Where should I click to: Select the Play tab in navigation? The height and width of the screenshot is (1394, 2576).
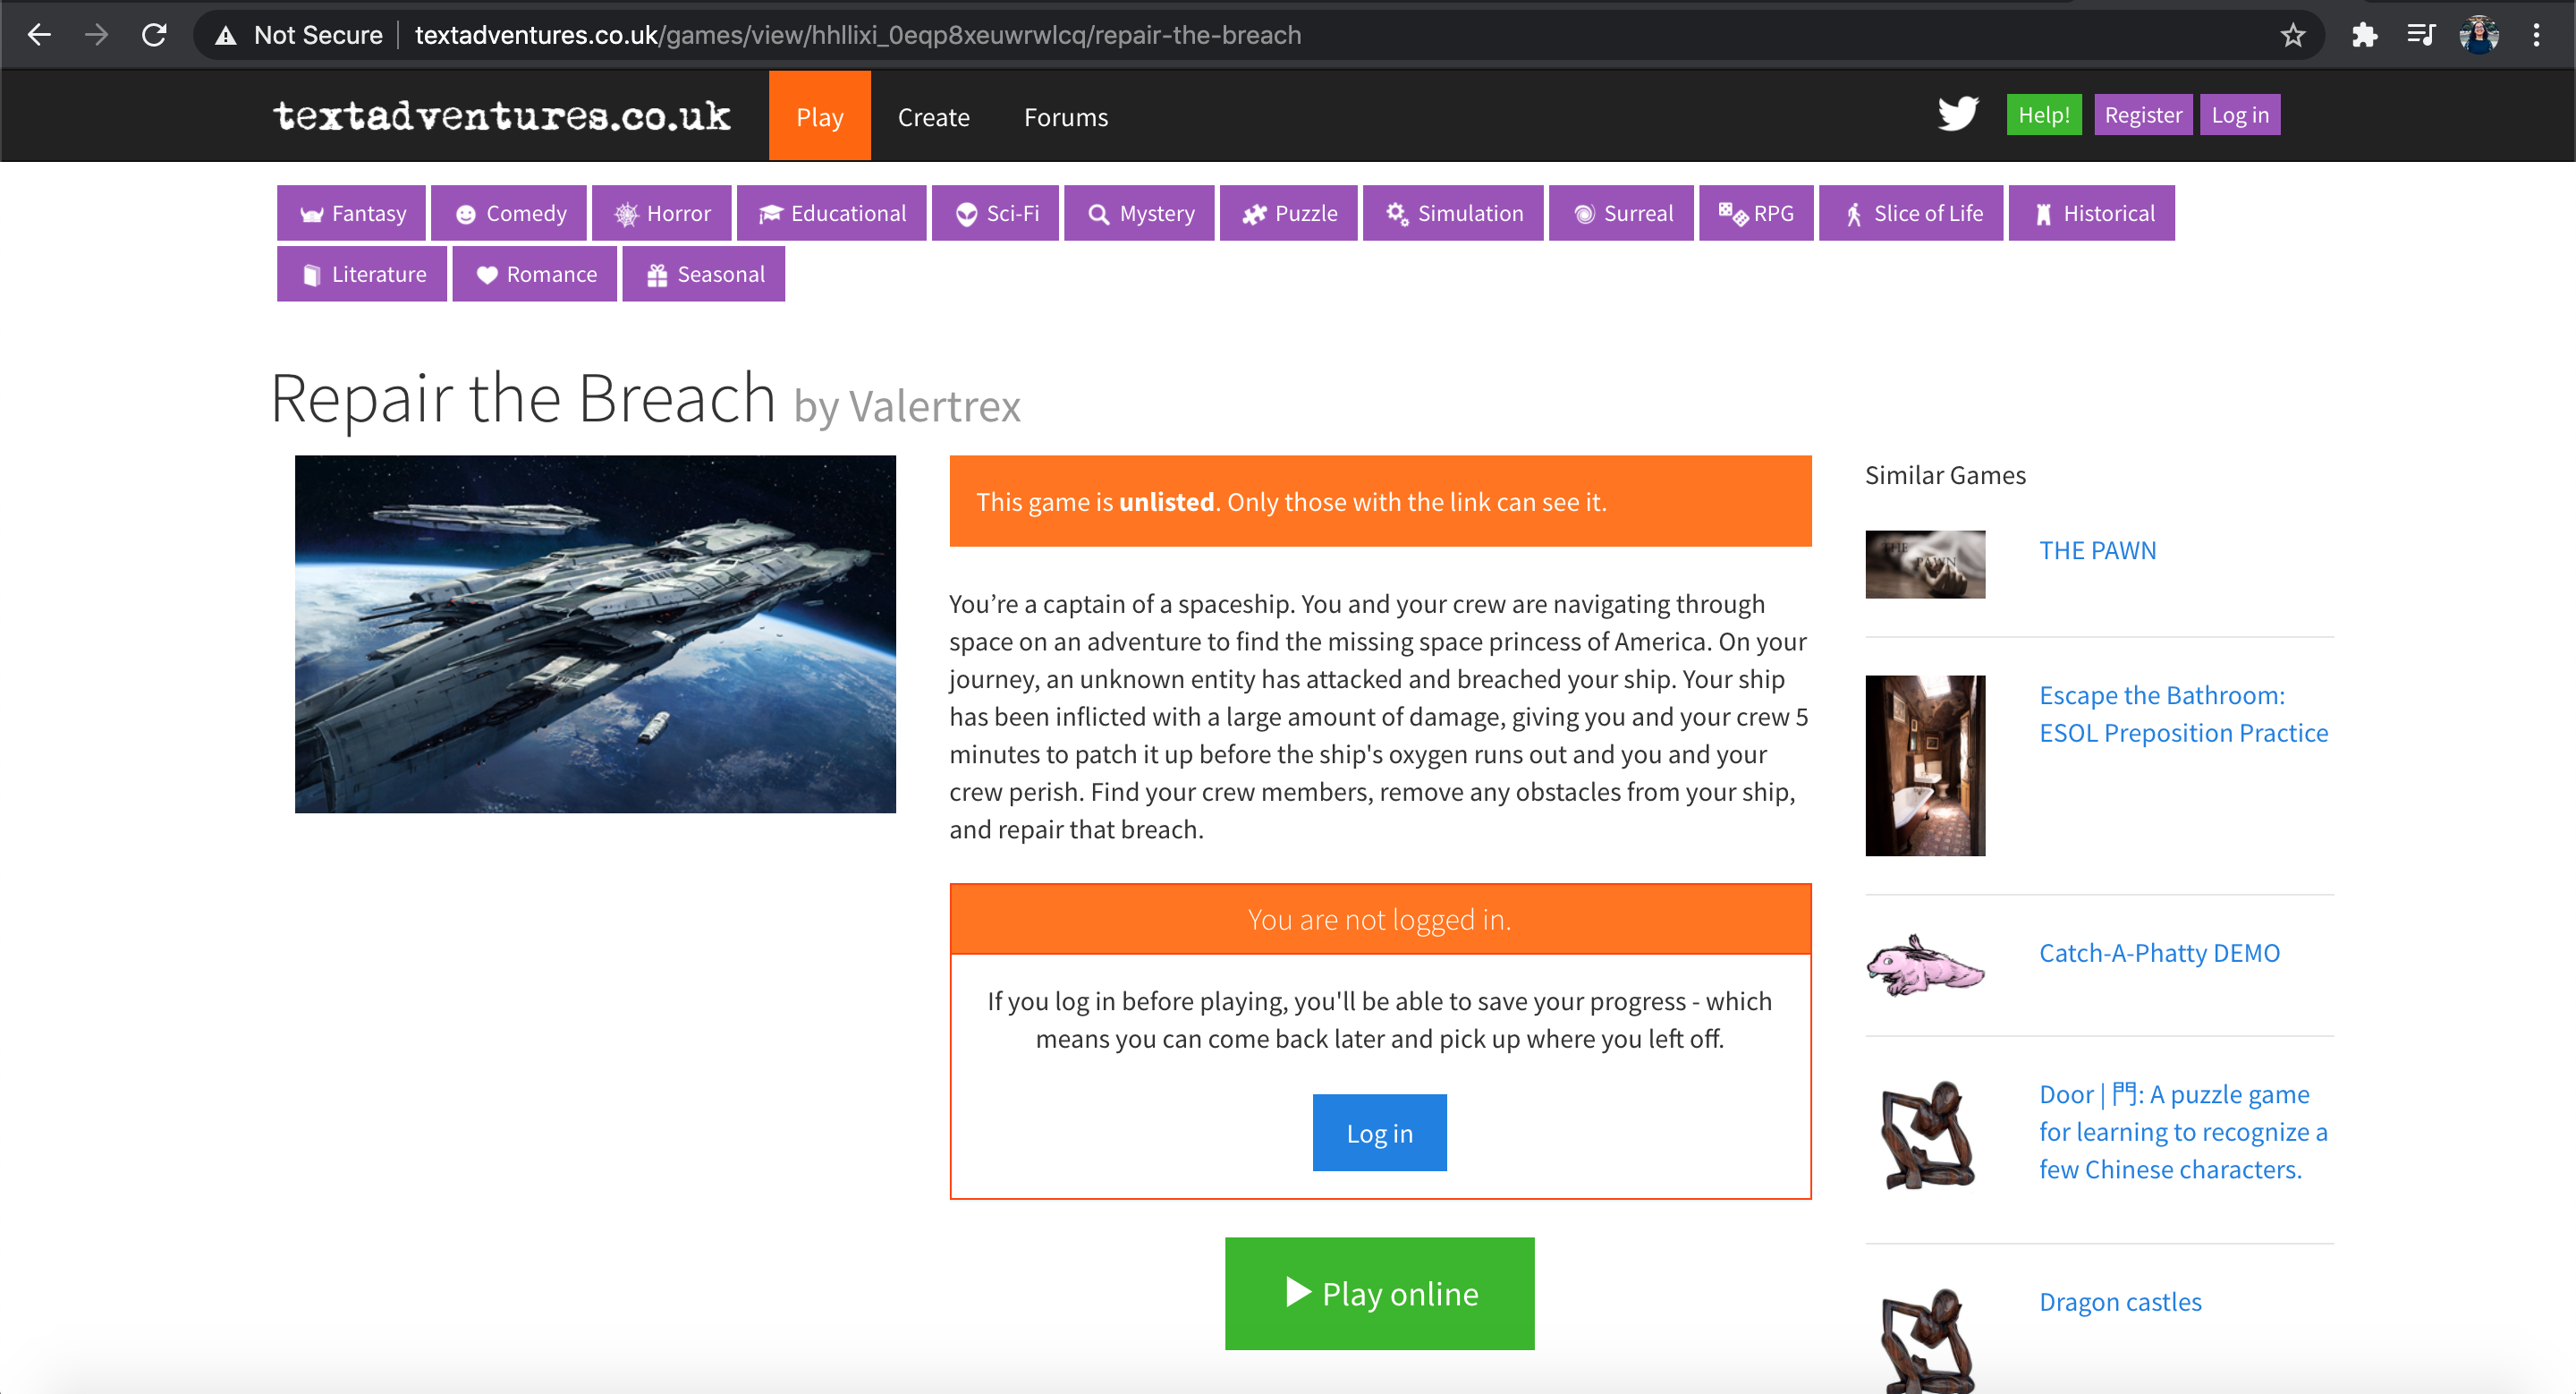(x=820, y=116)
